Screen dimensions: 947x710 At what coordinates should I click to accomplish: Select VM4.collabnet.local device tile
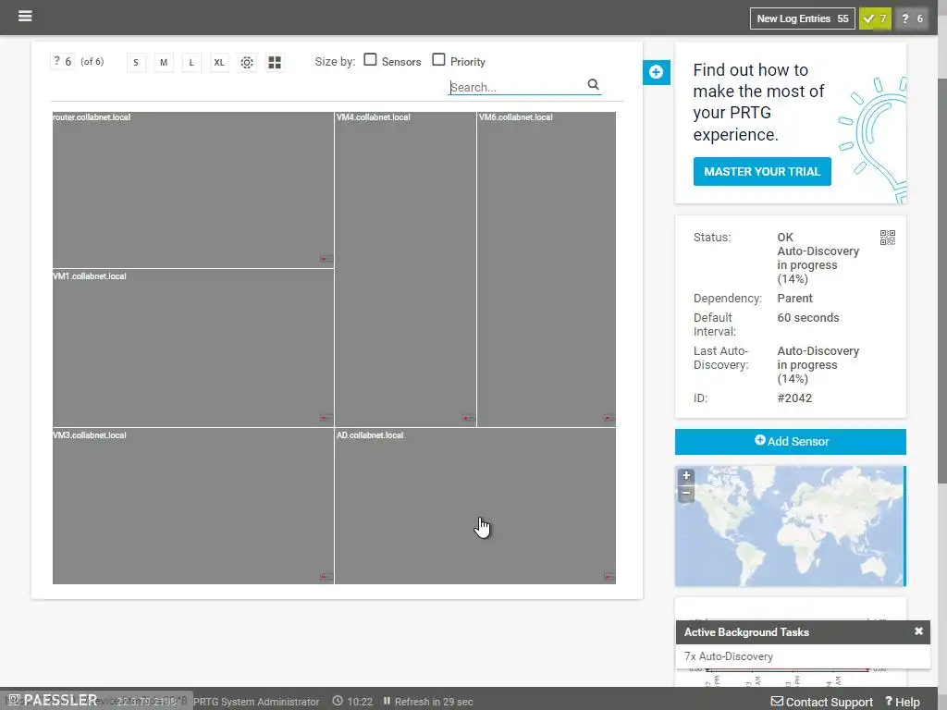pos(405,269)
